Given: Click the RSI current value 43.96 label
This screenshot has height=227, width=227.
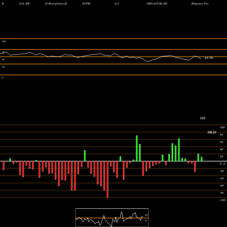Looking at the screenshot, I should 209,58.
